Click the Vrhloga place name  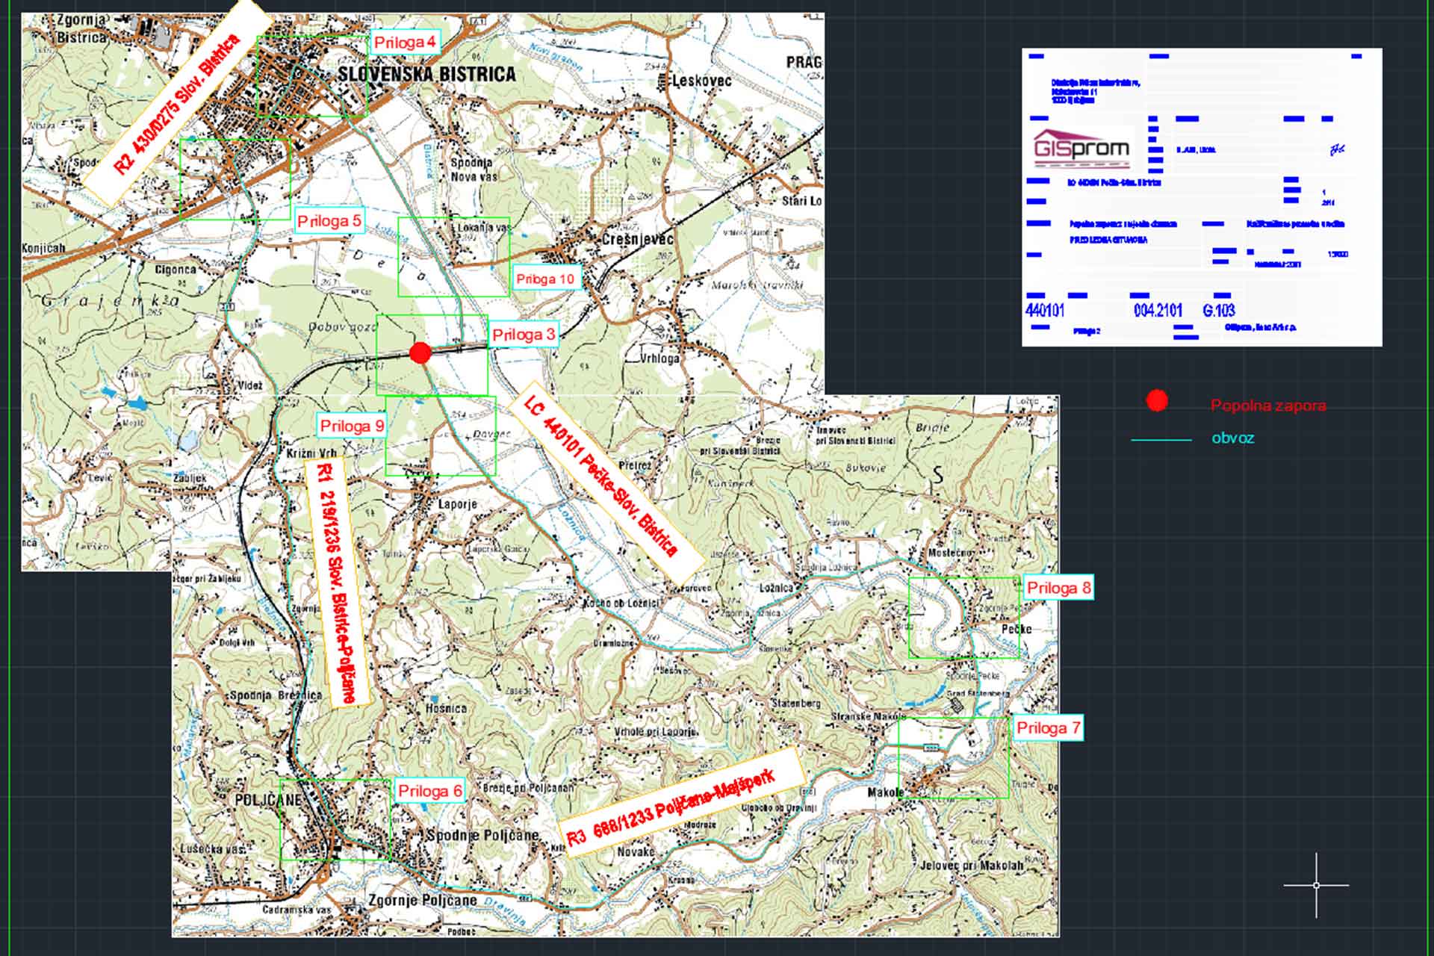tap(659, 358)
